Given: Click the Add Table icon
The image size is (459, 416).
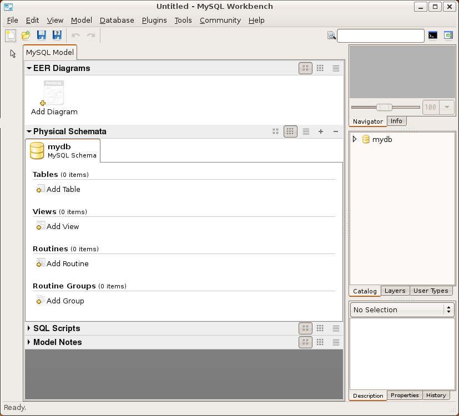Looking at the screenshot, I should coord(41,189).
